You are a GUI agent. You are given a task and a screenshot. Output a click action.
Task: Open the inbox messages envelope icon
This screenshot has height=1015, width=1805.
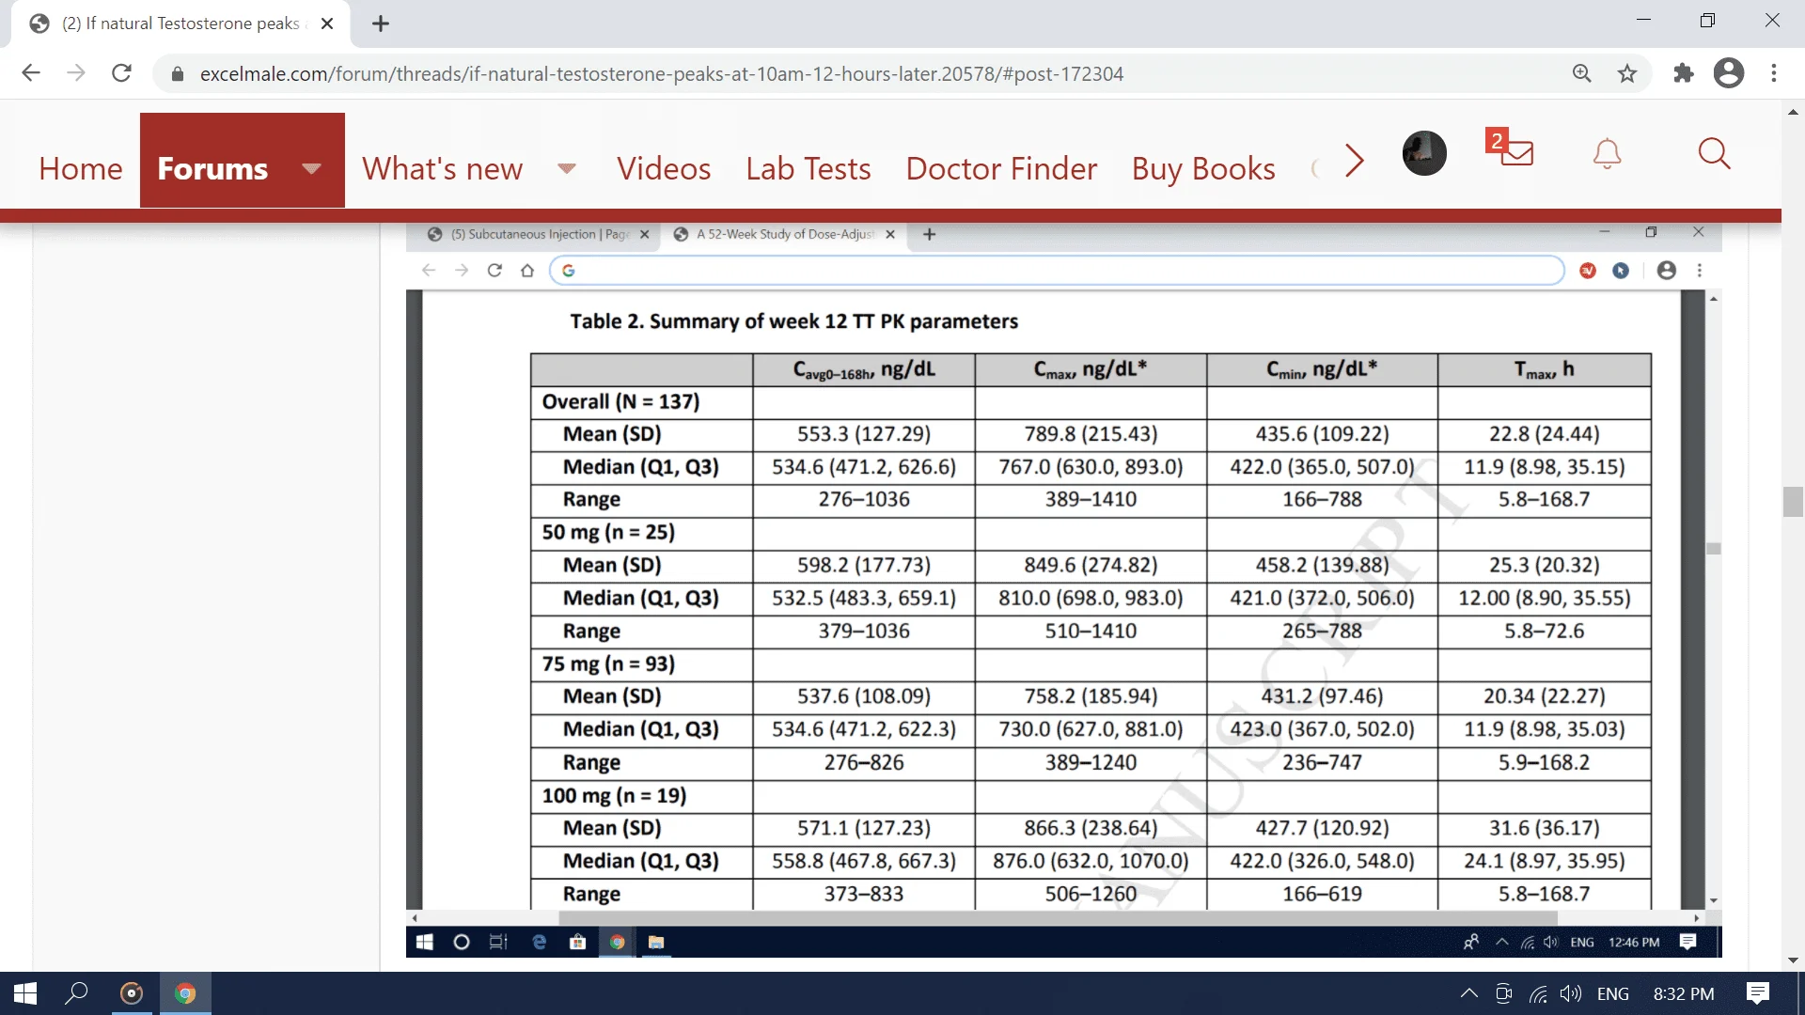(x=1515, y=152)
